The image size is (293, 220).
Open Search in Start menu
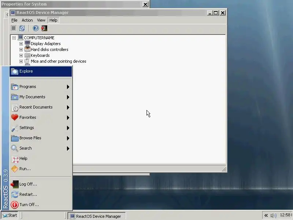[x=41, y=148]
